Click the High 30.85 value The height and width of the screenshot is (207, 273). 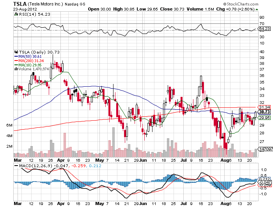pos(124,9)
